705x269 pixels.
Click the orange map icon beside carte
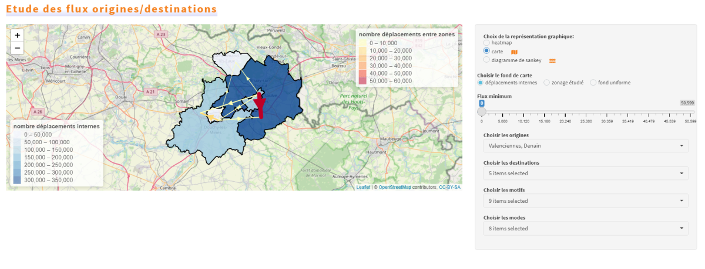click(x=514, y=52)
